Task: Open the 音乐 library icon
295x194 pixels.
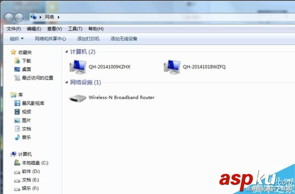Action: coord(17,137)
